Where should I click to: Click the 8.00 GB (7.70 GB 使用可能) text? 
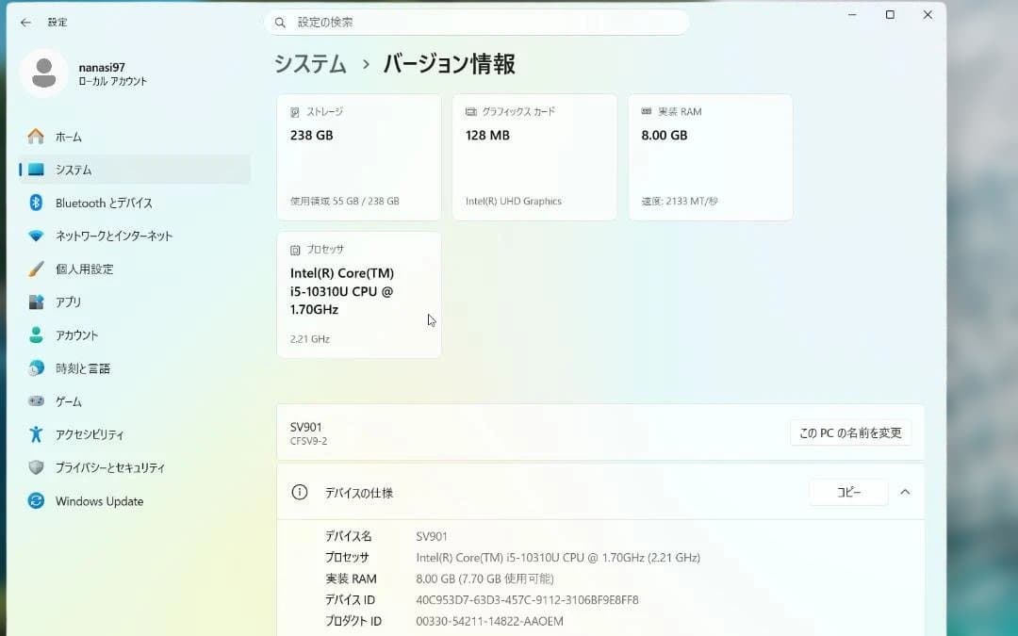(485, 579)
